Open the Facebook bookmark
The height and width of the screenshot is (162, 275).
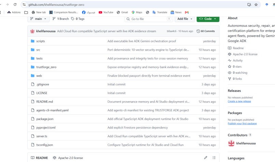point(89,12)
